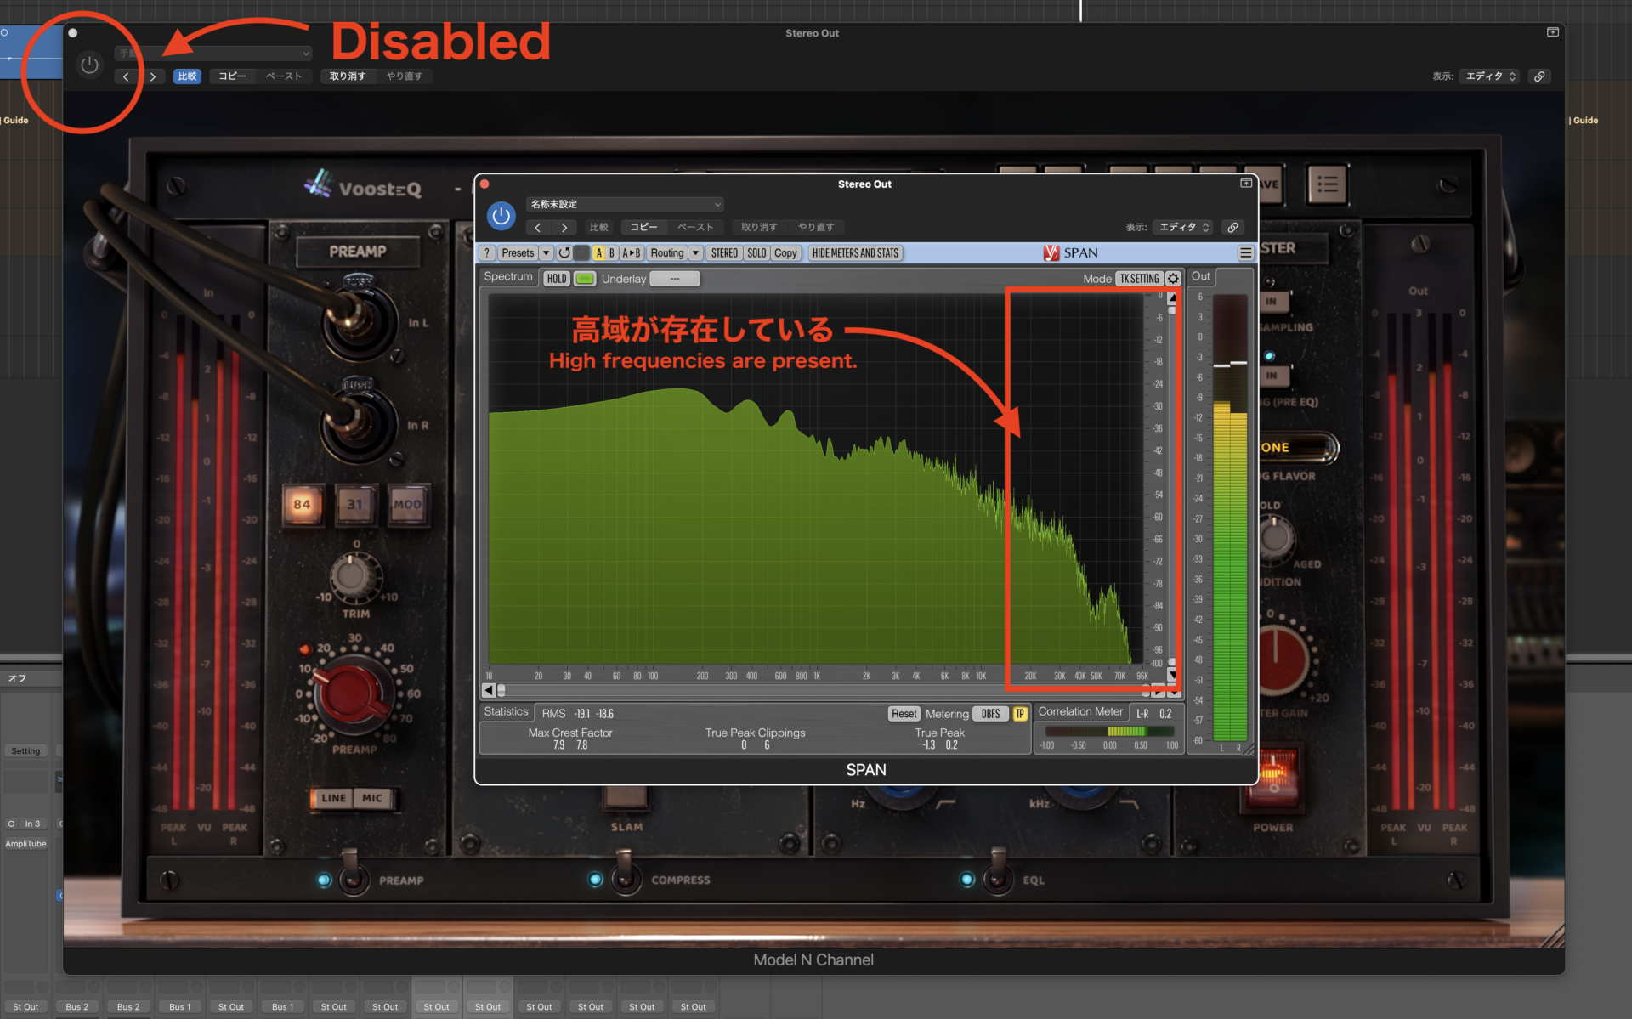This screenshot has width=1632, height=1019.
Task: Toggle the TP true peak button
Action: pos(1020,714)
